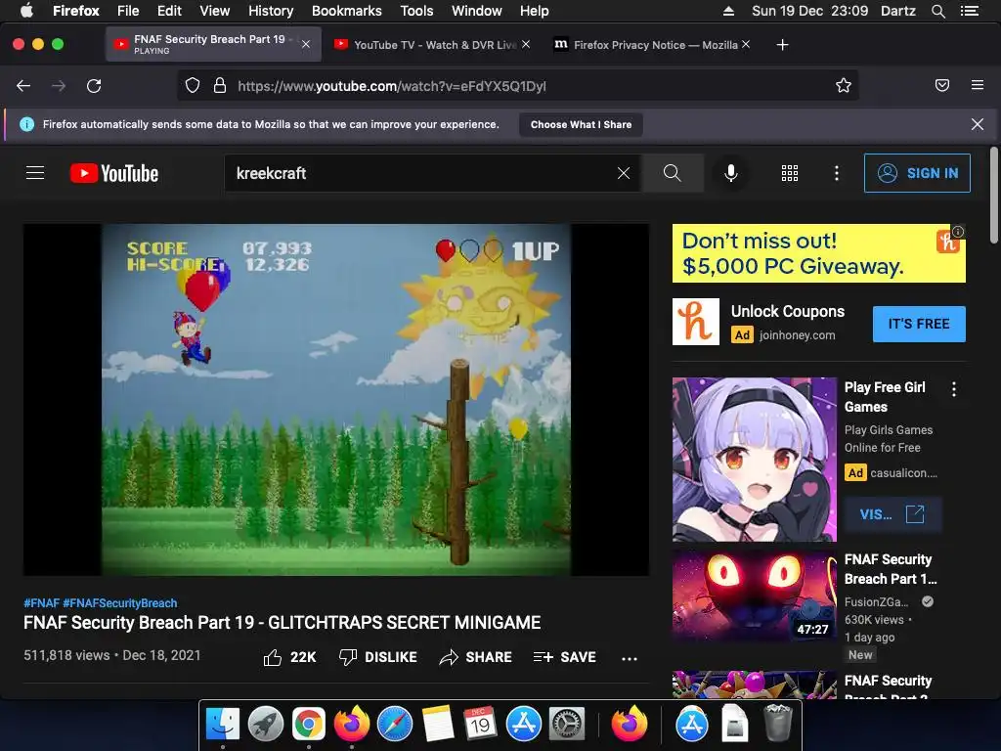Open Firefox application menu

(x=978, y=86)
